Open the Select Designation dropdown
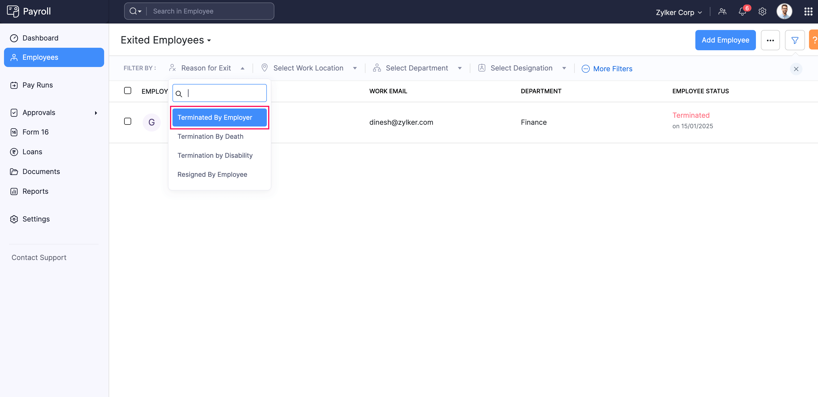The image size is (818, 397). [522, 68]
